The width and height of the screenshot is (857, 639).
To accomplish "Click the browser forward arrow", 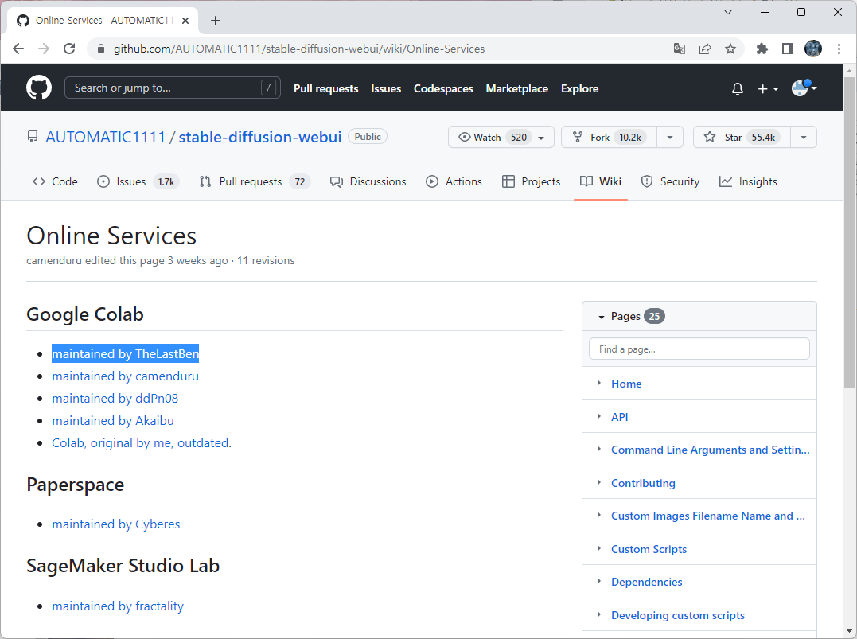I will [44, 49].
